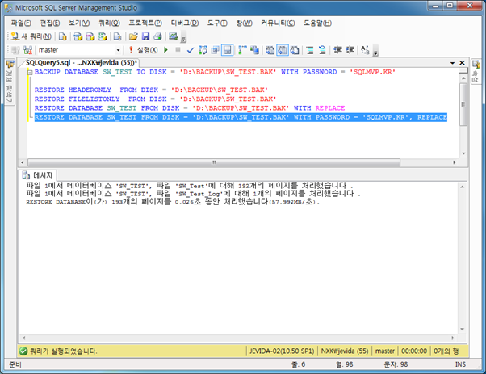The width and height of the screenshot is (486, 374).
Task: Open the 보기(V) menu
Action: pos(79,23)
